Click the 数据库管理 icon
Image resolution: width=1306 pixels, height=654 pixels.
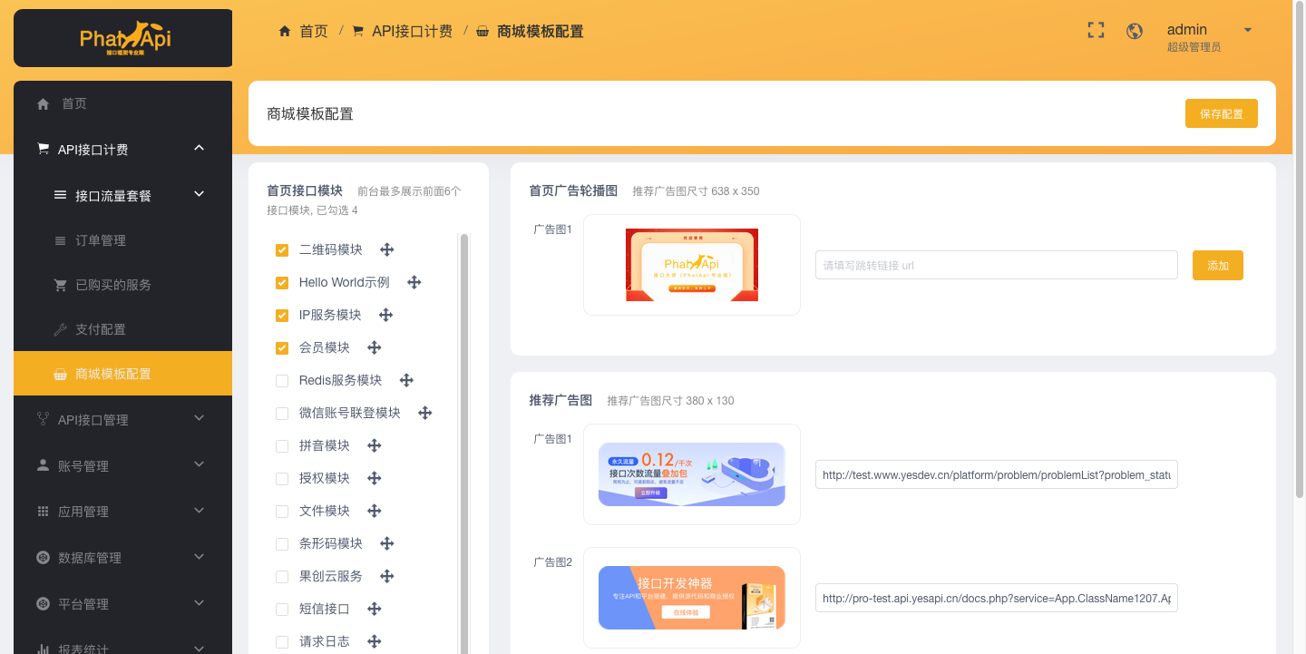[43, 558]
